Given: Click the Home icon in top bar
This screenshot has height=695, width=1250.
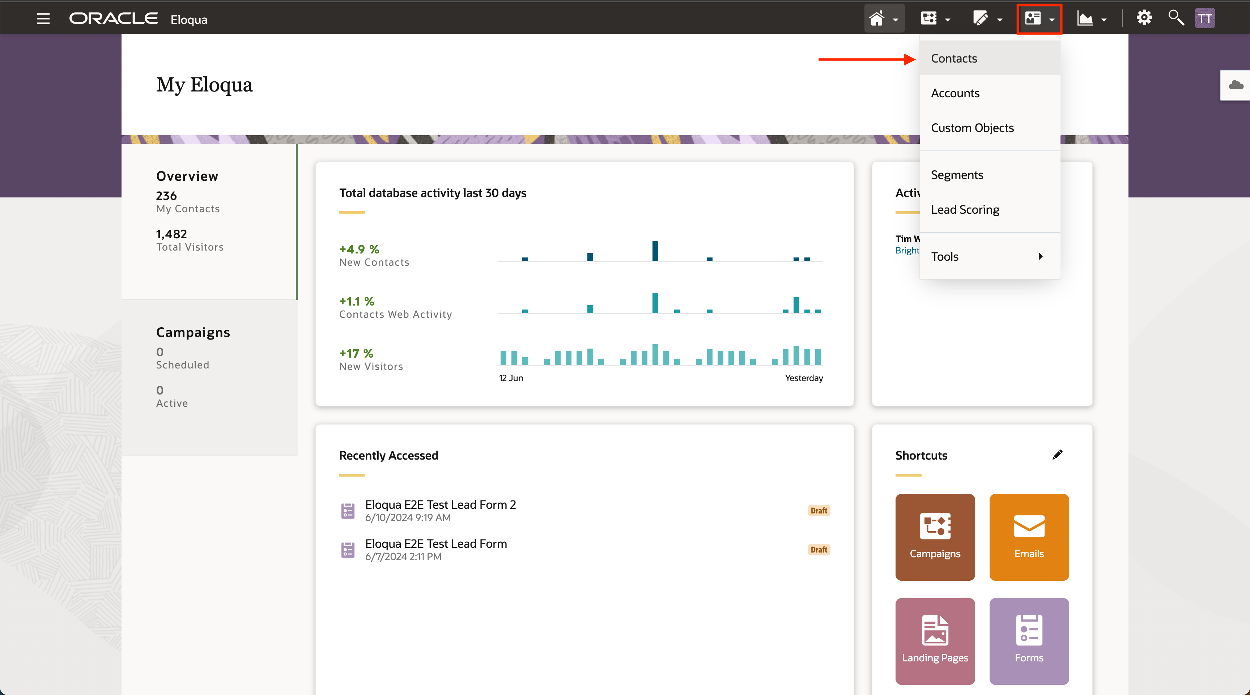Looking at the screenshot, I should (x=877, y=19).
